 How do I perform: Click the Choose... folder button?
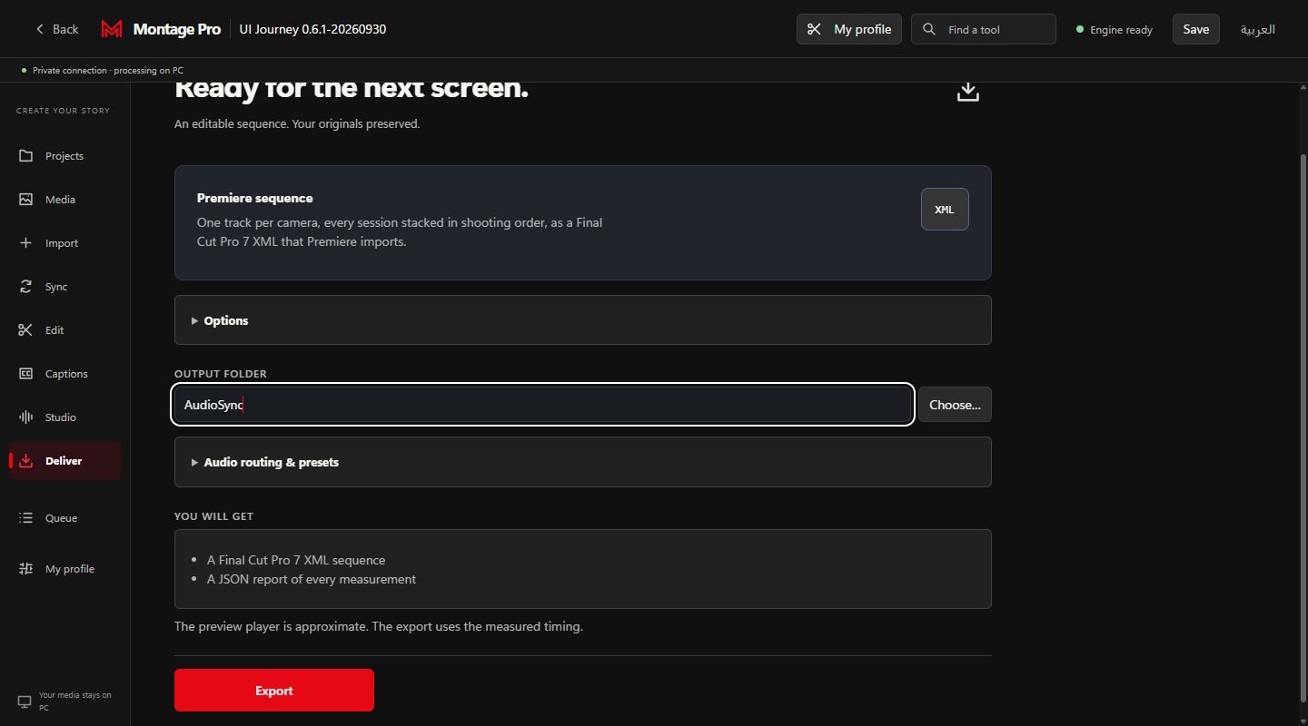coord(955,405)
